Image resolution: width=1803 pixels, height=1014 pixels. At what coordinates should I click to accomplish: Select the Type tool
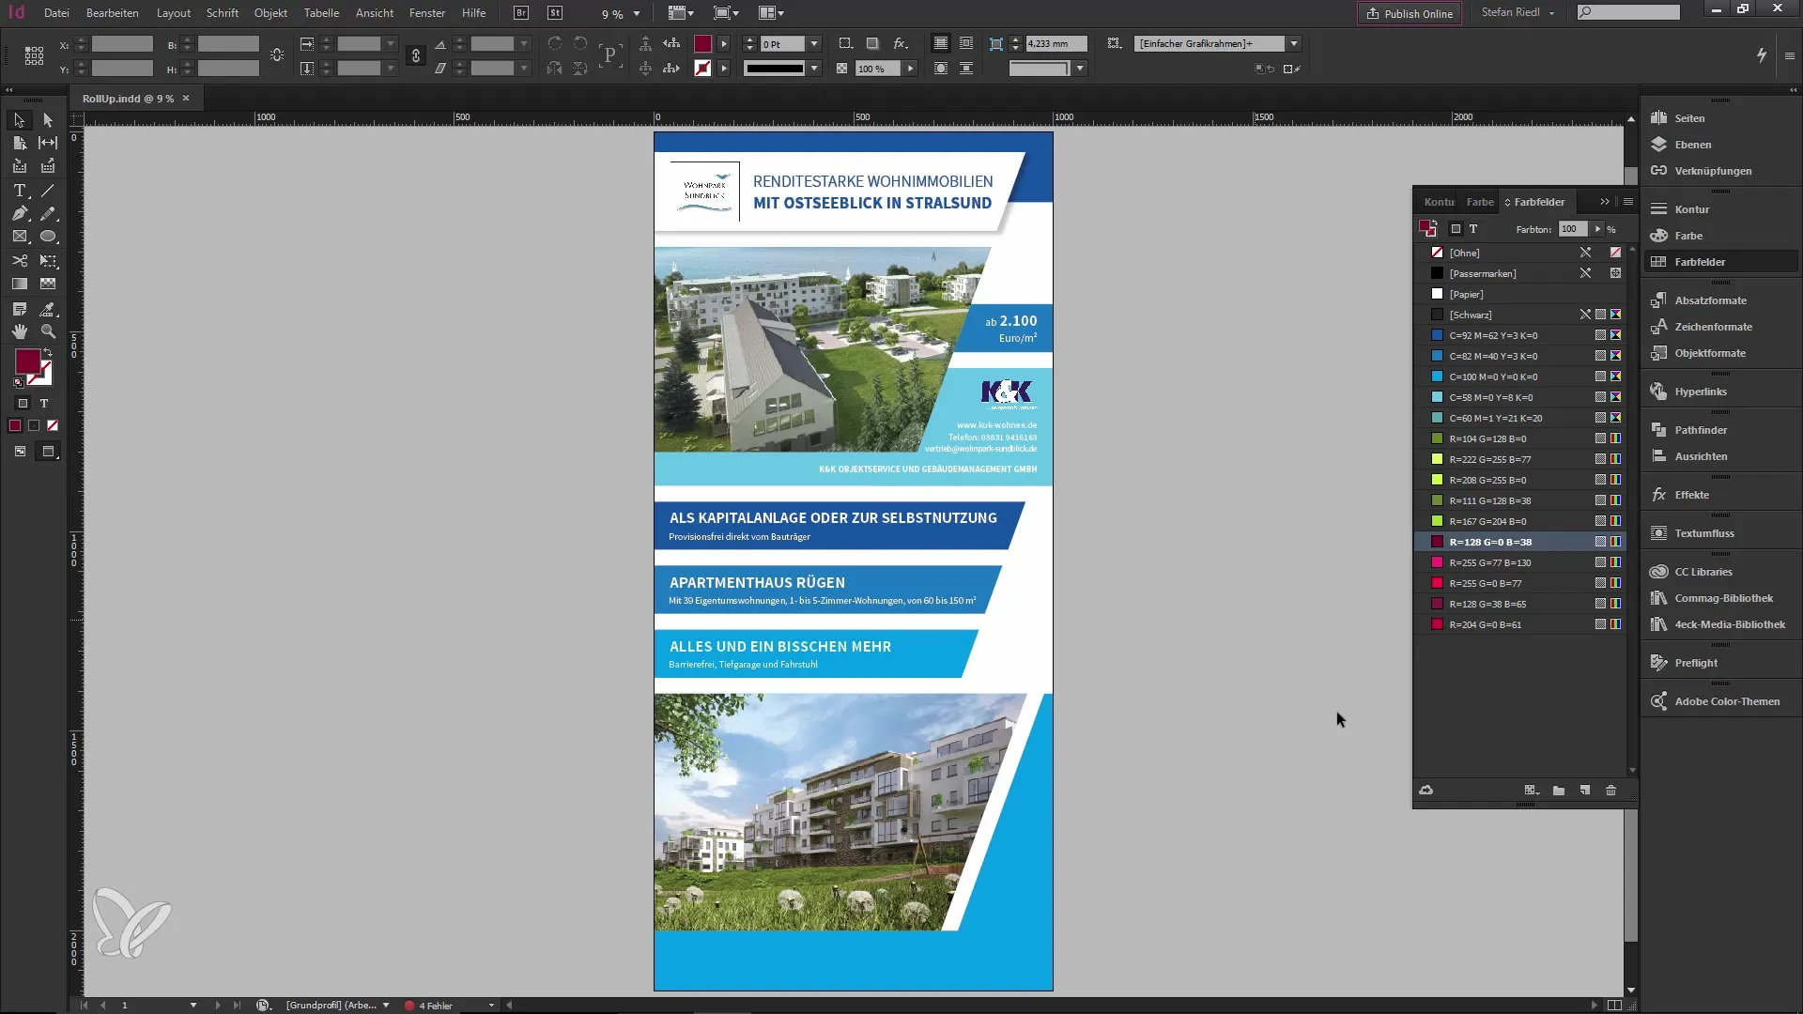[x=19, y=191]
